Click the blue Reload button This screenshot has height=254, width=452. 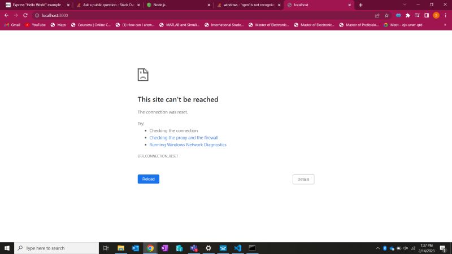click(149, 179)
